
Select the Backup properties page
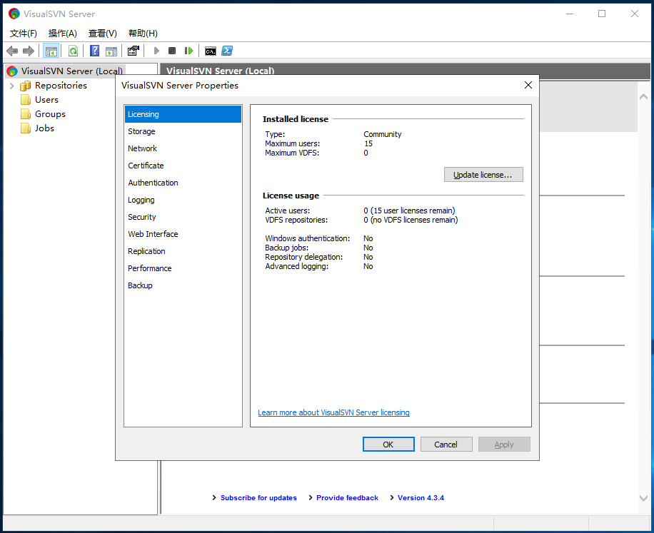tap(183, 285)
